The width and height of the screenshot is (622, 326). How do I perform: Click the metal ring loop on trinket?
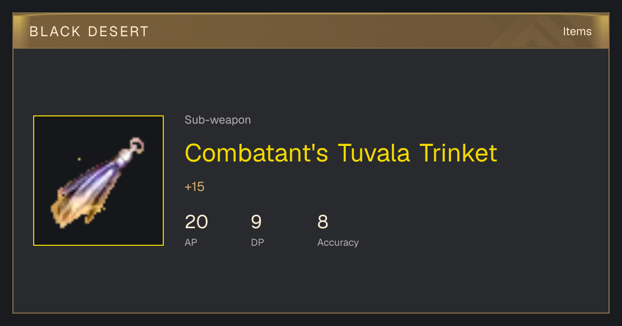click(137, 145)
